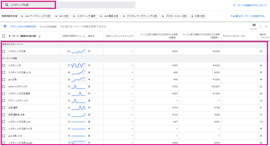270x146 pixels.
Task: Click the trend sparkline for リスティング row
Action: click(x=78, y=65)
